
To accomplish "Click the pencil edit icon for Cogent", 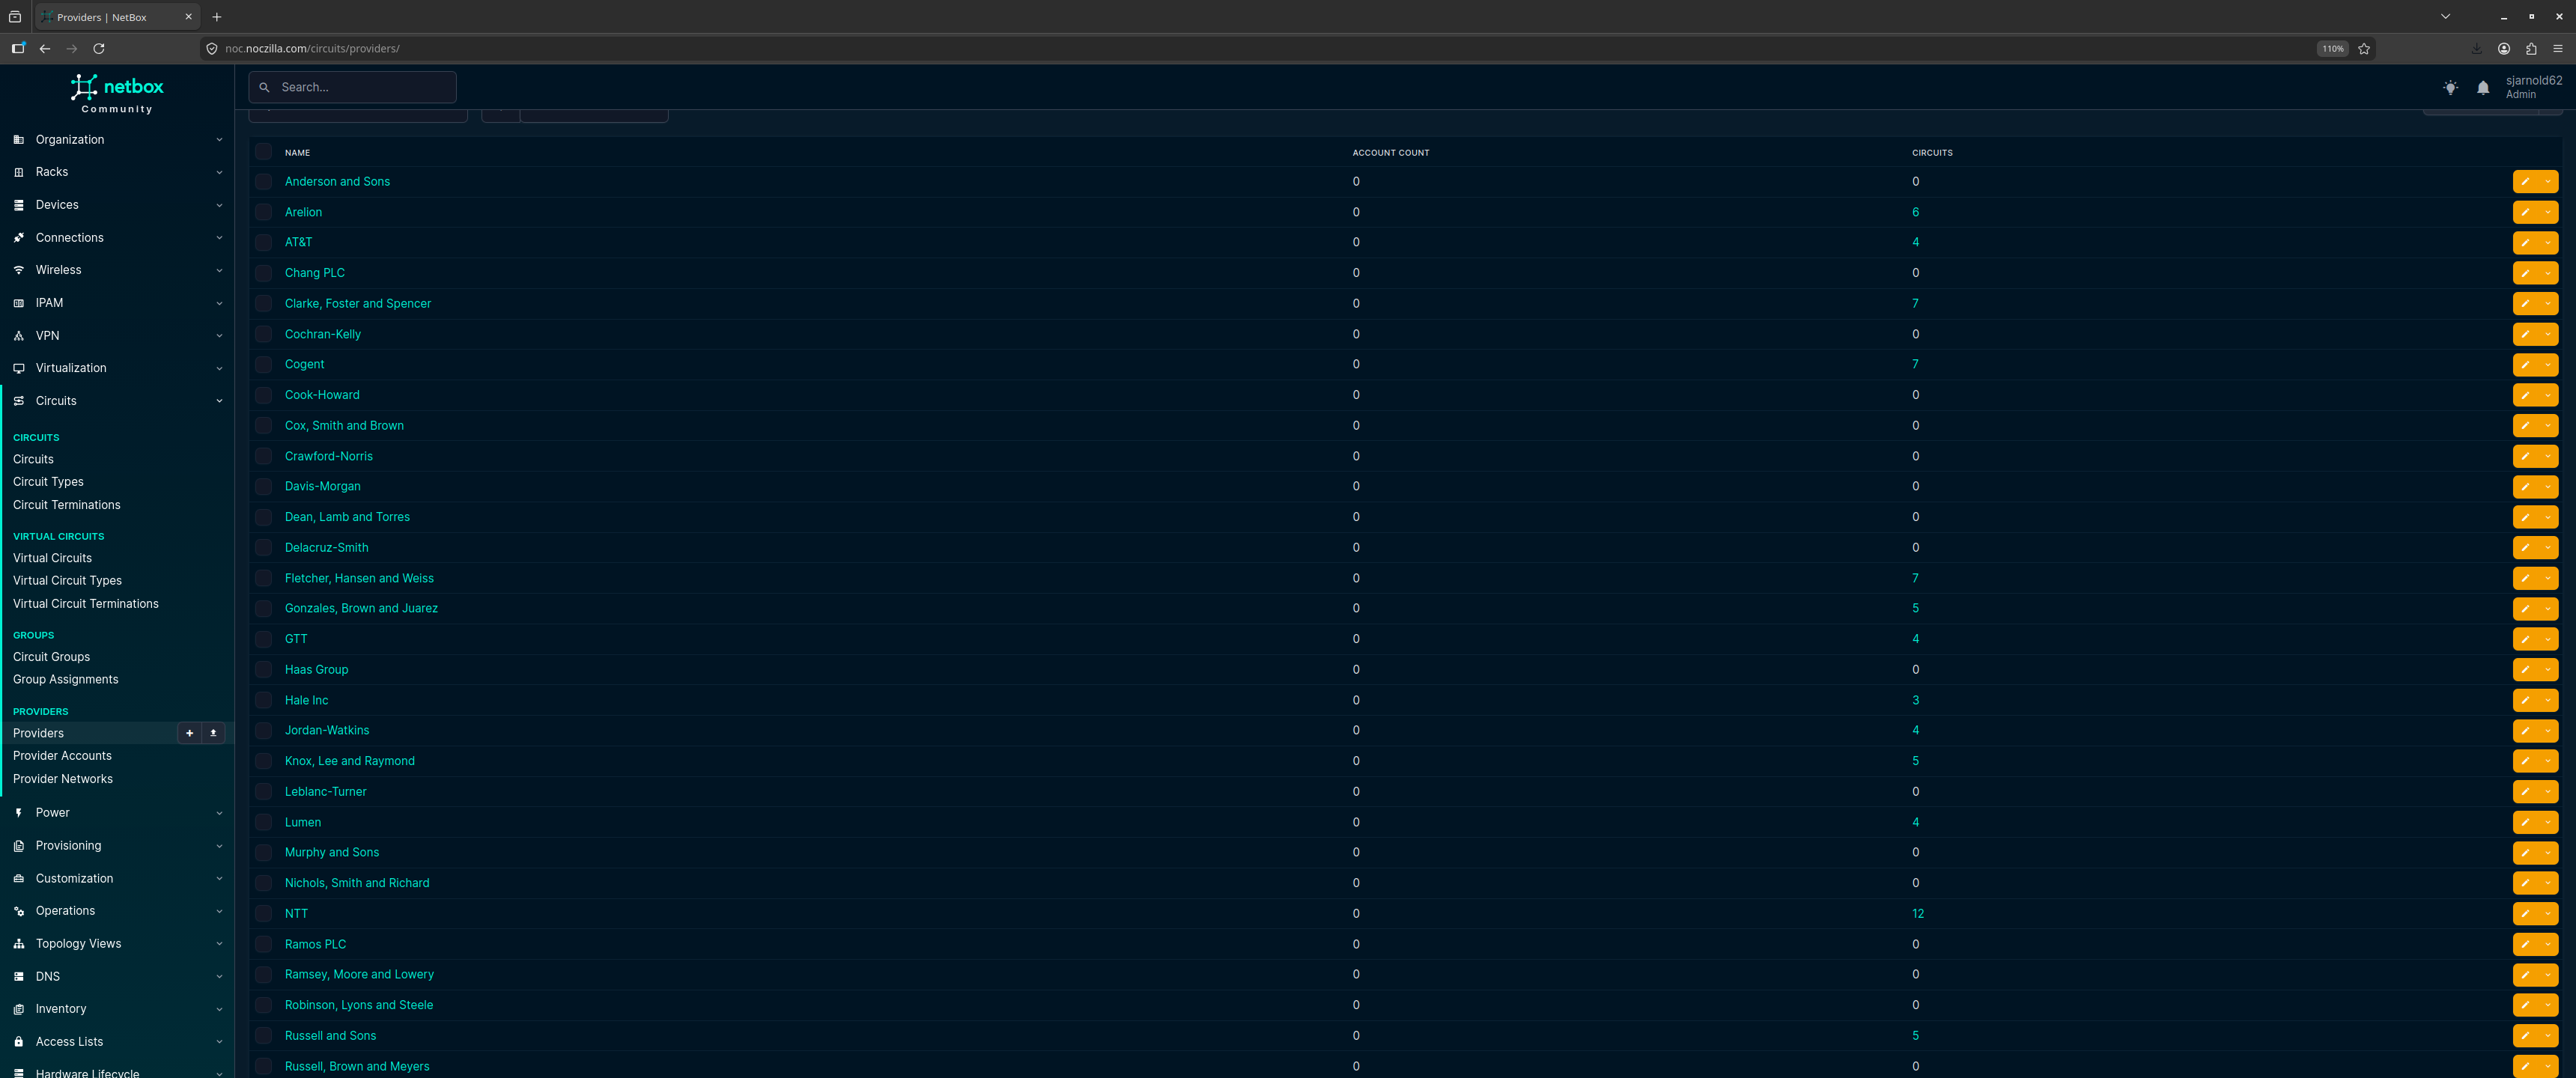I will (x=2525, y=365).
